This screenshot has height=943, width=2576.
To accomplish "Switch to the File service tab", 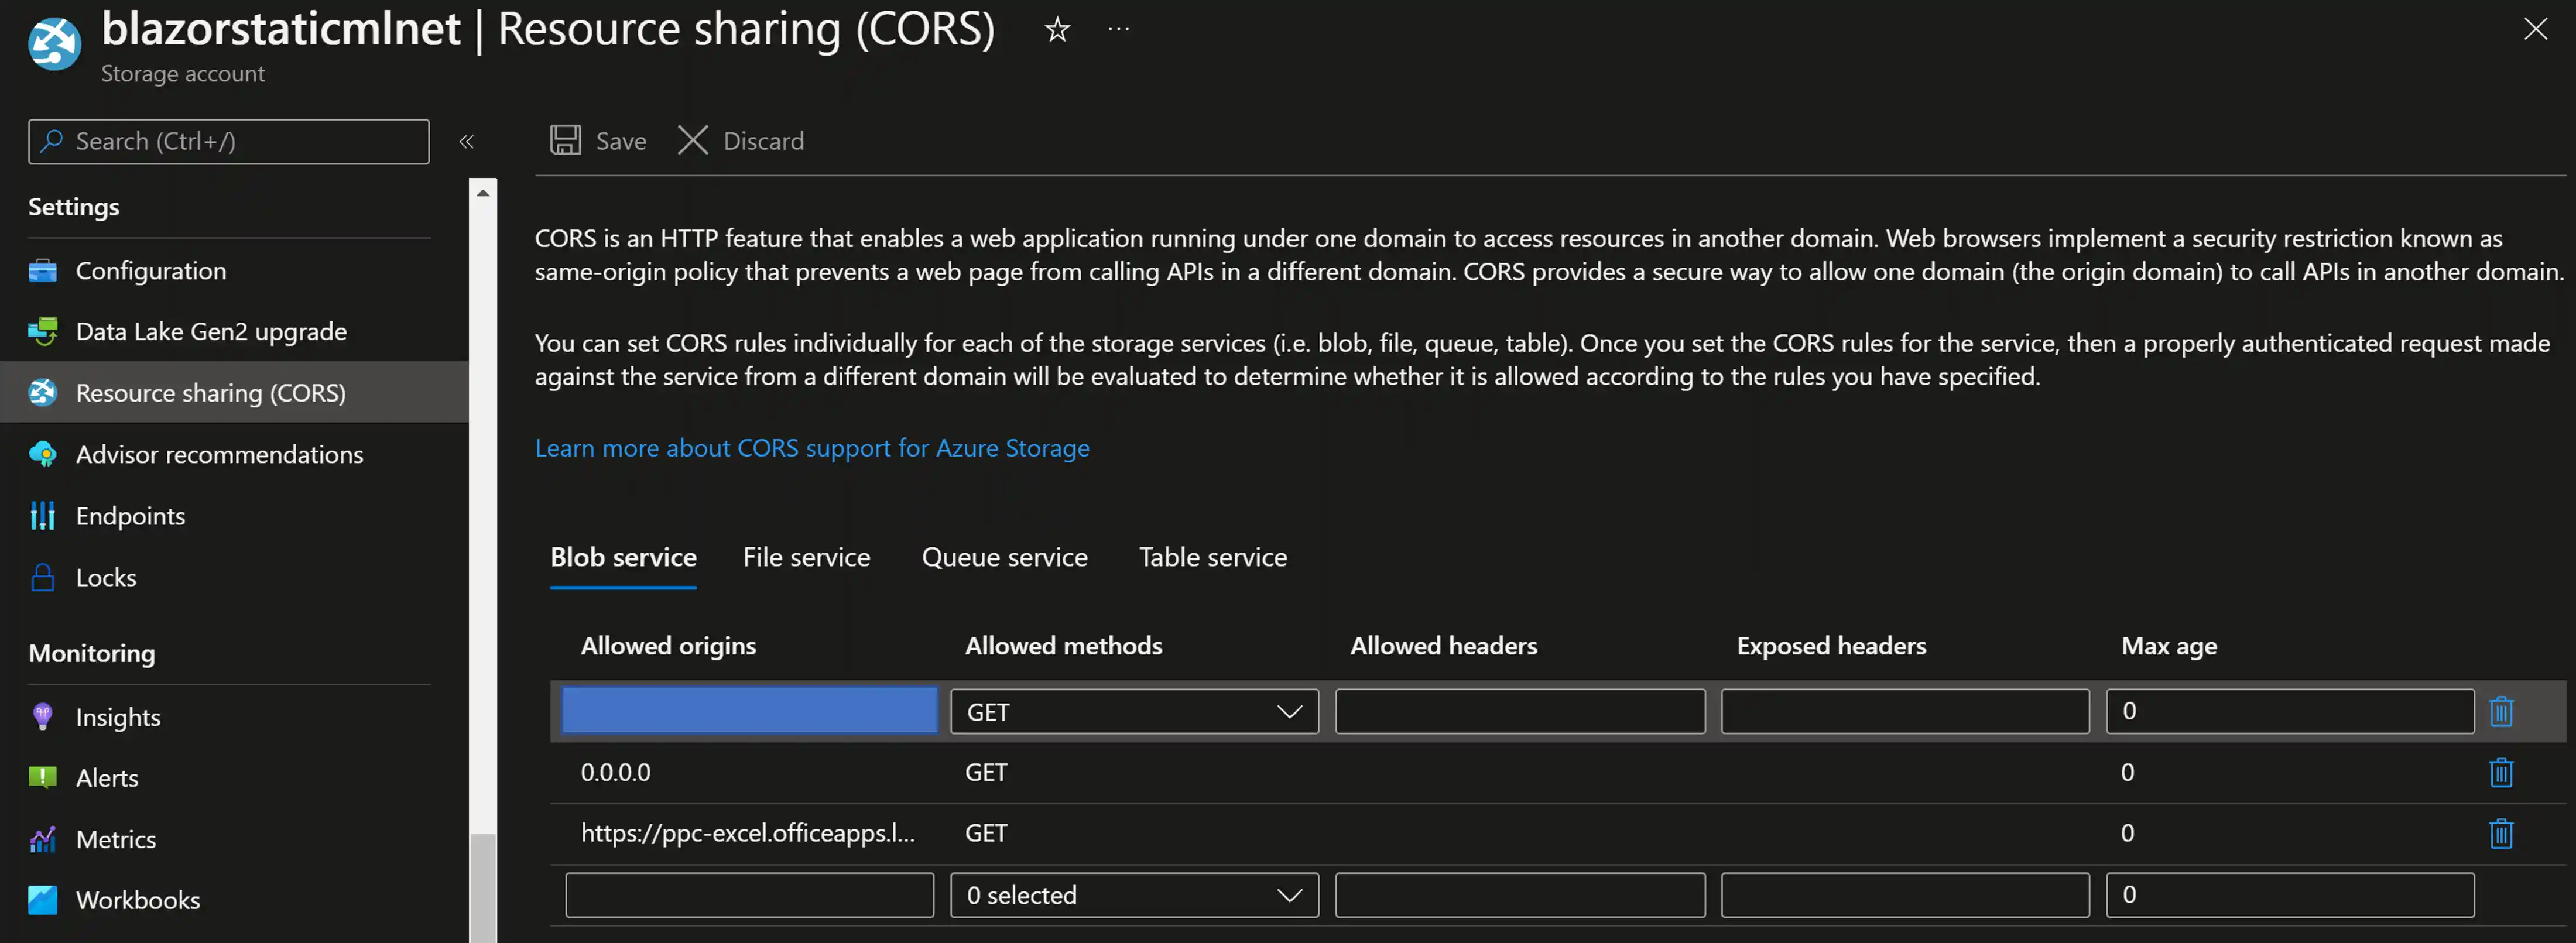I will point(806,557).
